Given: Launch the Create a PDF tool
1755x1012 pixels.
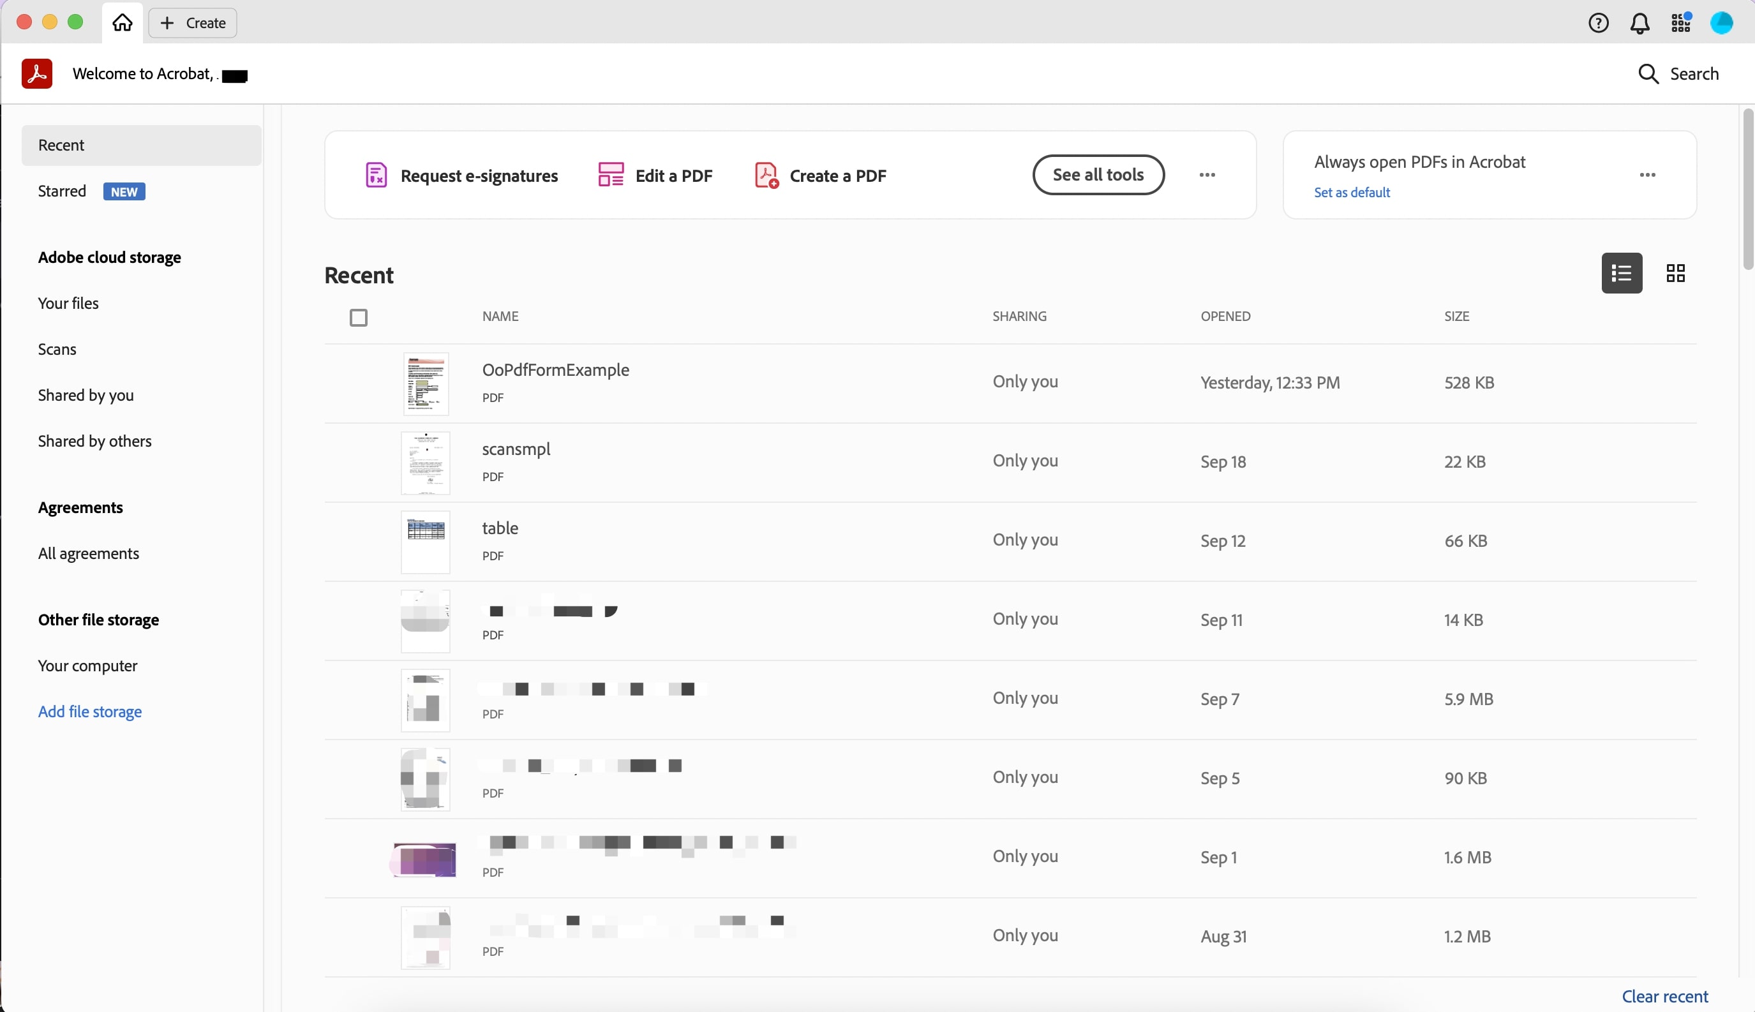Looking at the screenshot, I should (820, 175).
